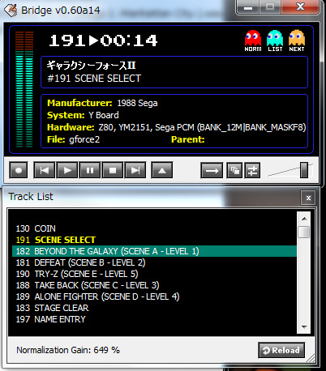Toggle the red NORM ghost icon
This screenshot has width=326, height=371.
coord(253,41)
